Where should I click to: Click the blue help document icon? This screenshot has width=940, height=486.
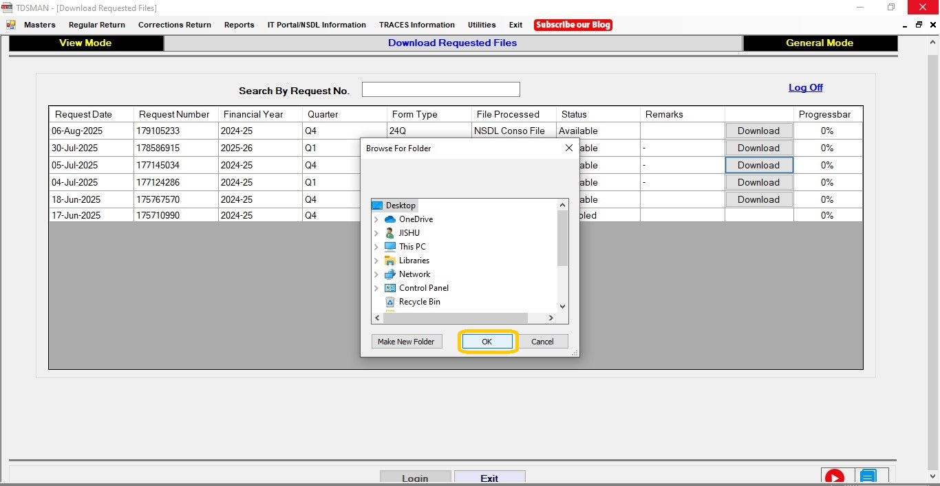coord(868,477)
